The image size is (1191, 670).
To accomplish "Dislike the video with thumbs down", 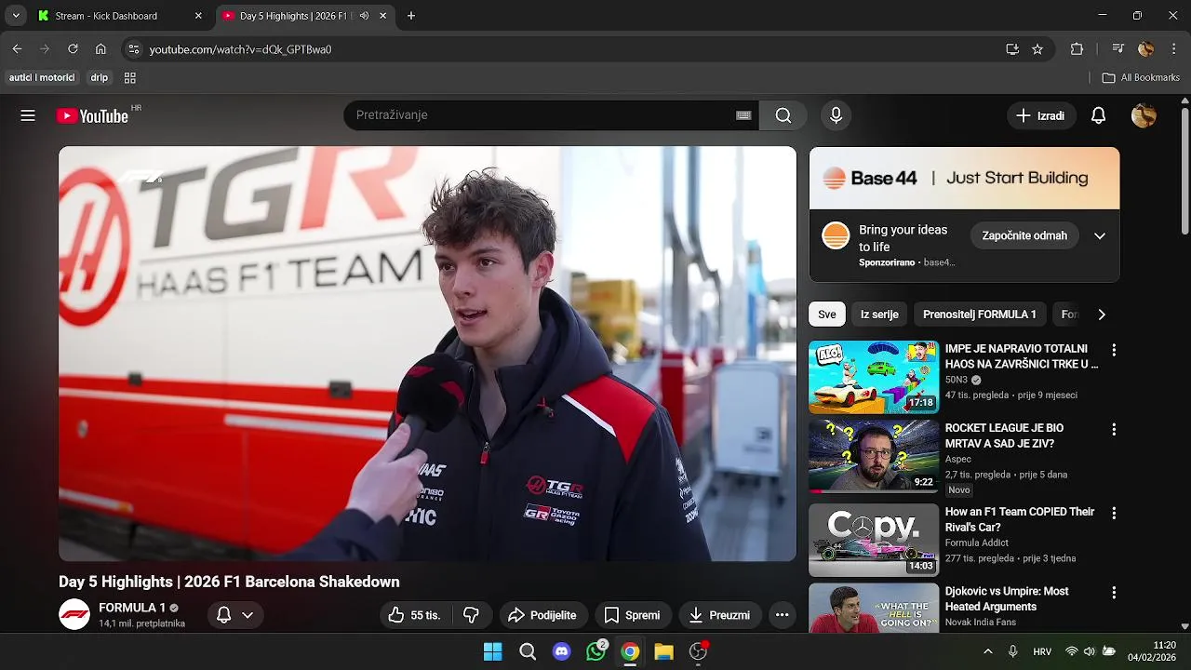I will pos(471,615).
